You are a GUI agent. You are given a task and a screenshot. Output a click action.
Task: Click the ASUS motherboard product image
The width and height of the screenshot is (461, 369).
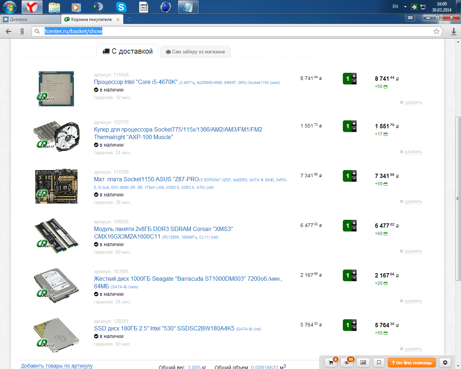56,186
